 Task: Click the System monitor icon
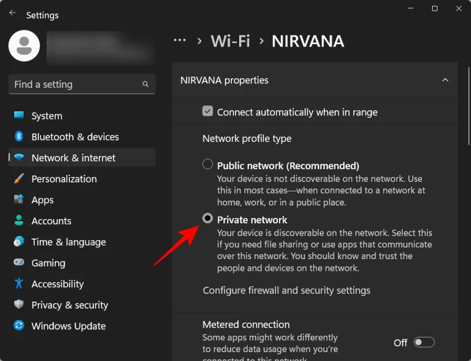pyautogui.click(x=19, y=115)
